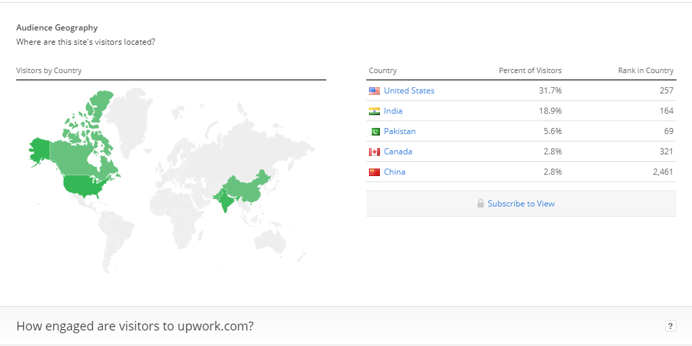692x346 pixels.
Task: Select the Pakistan link in table
Action: click(x=400, y=131)
